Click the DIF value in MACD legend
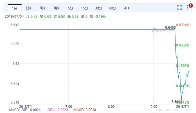196x113 pixels. pos(31,110)
